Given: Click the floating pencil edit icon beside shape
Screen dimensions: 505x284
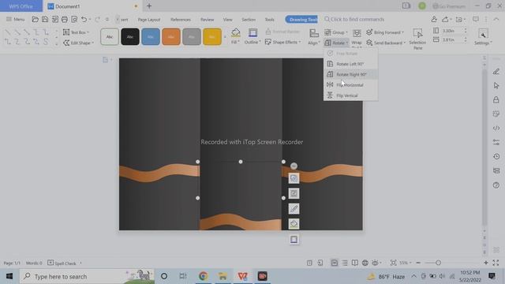Looking at the screenshot, I should tap(294, 208).
